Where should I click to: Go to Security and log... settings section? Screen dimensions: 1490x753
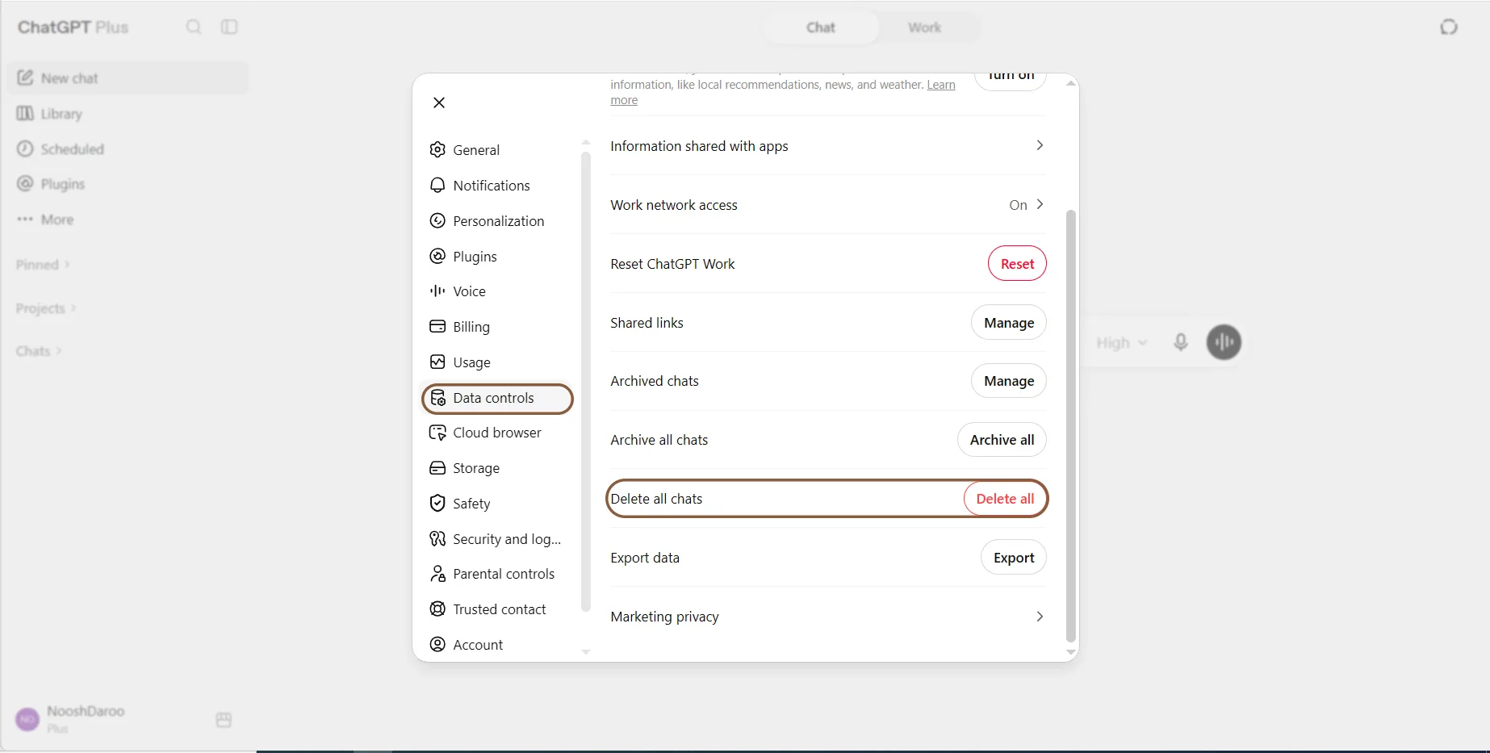[497, 538]
